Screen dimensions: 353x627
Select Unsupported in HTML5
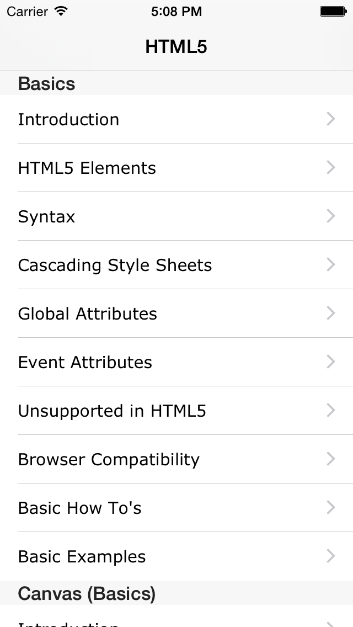tap(112, 411)
